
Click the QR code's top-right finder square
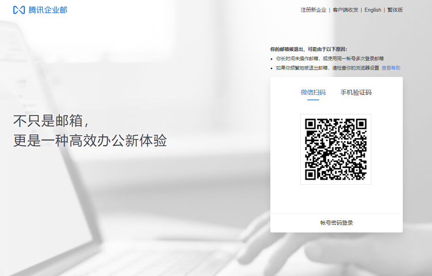coord(361,124)
